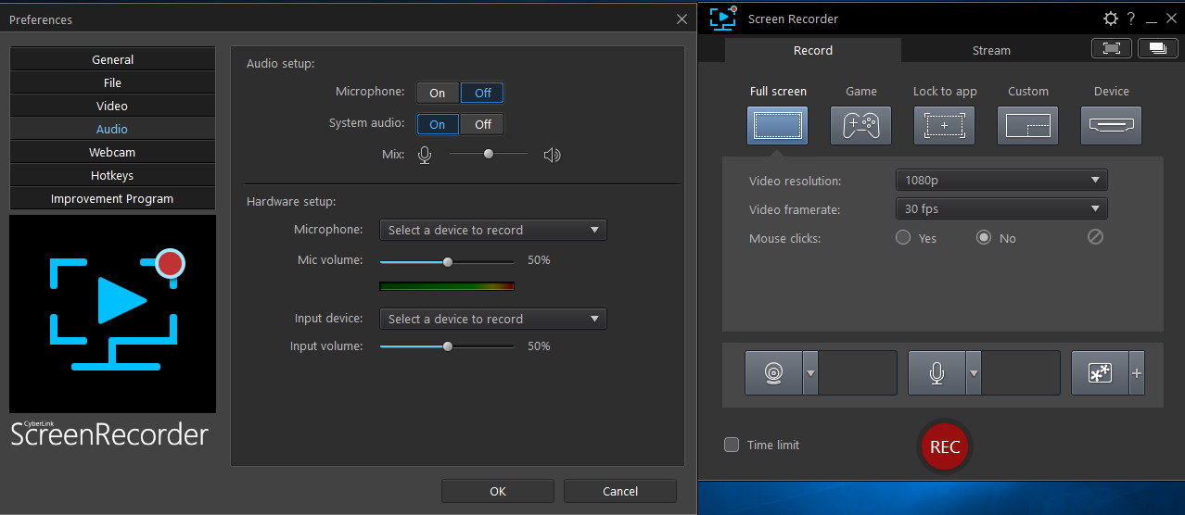Open the hardware Microphone device dropdown

point(492,230)
